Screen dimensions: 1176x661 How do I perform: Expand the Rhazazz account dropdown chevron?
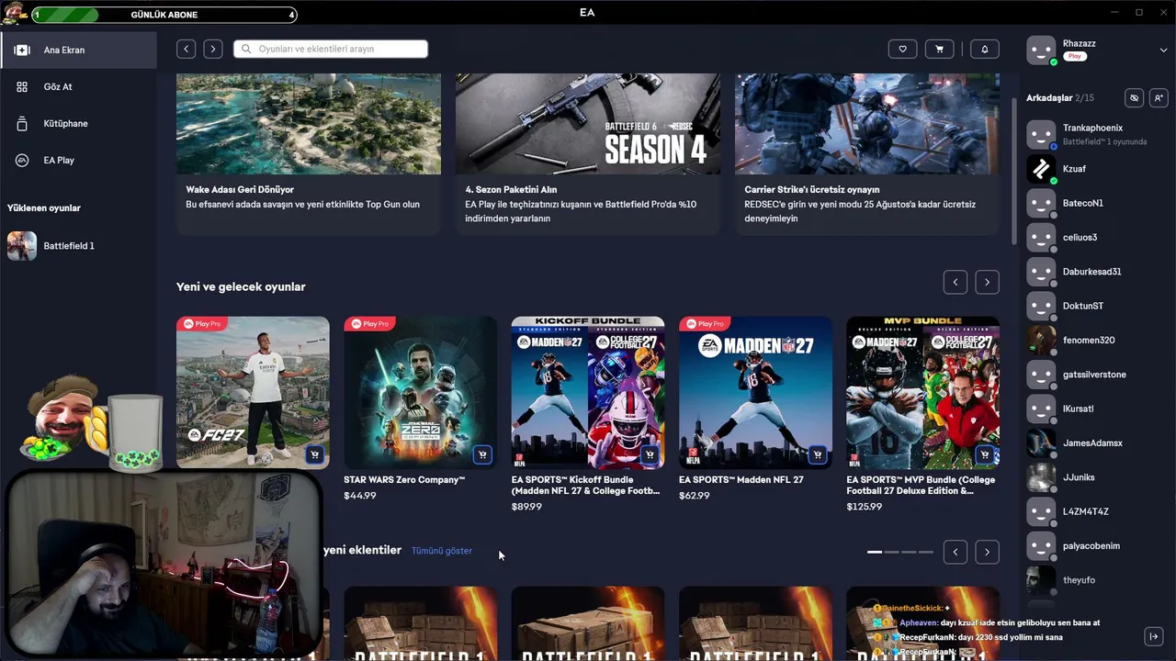[1163, 50]
